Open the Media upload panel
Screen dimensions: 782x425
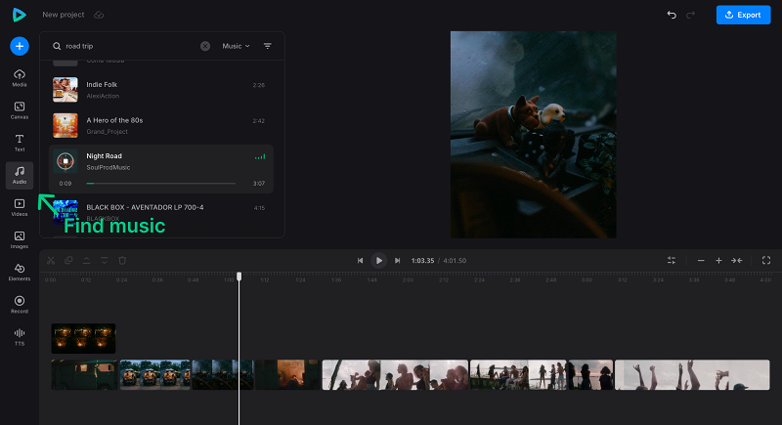[20, 78]
